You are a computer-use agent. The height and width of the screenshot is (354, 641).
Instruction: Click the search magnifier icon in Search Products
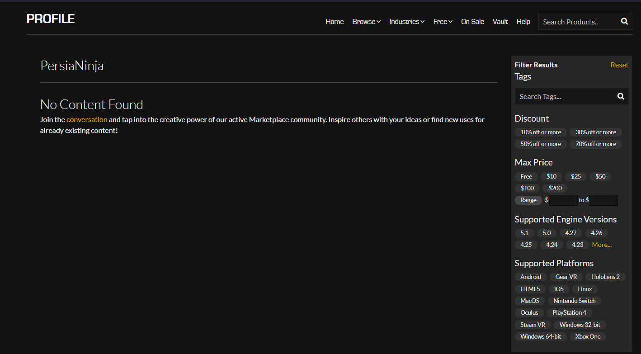click(x=624, y=21)
